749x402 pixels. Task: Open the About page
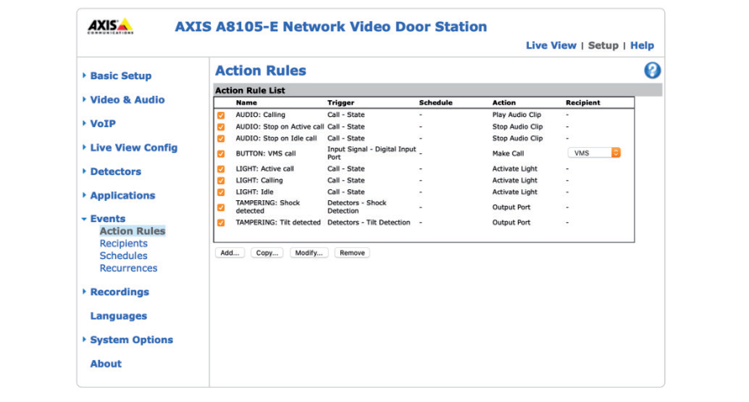106,364
